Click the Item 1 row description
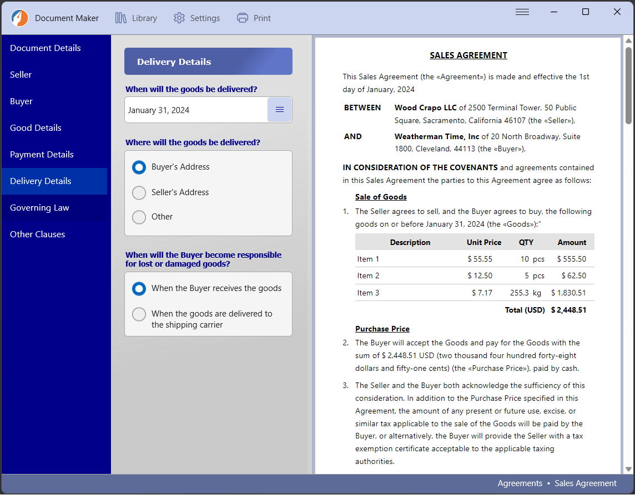 [x=368, y=259]
